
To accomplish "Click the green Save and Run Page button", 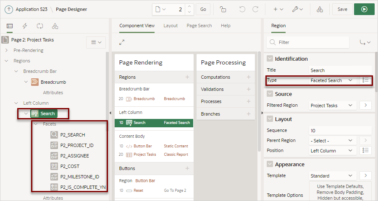I will point(364,9).
